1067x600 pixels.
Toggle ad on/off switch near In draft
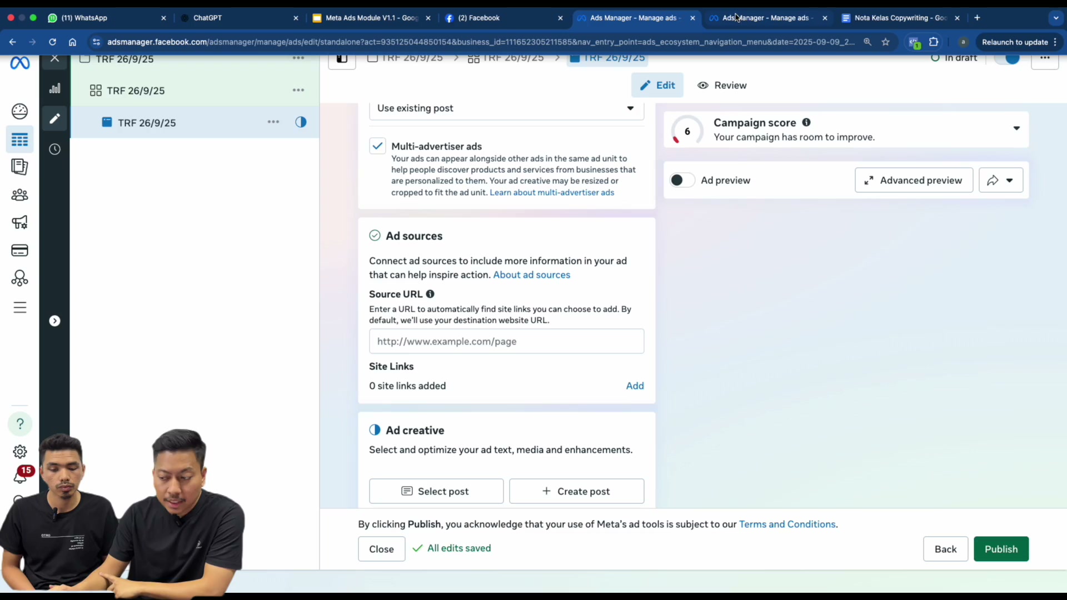coord(1007,58)
